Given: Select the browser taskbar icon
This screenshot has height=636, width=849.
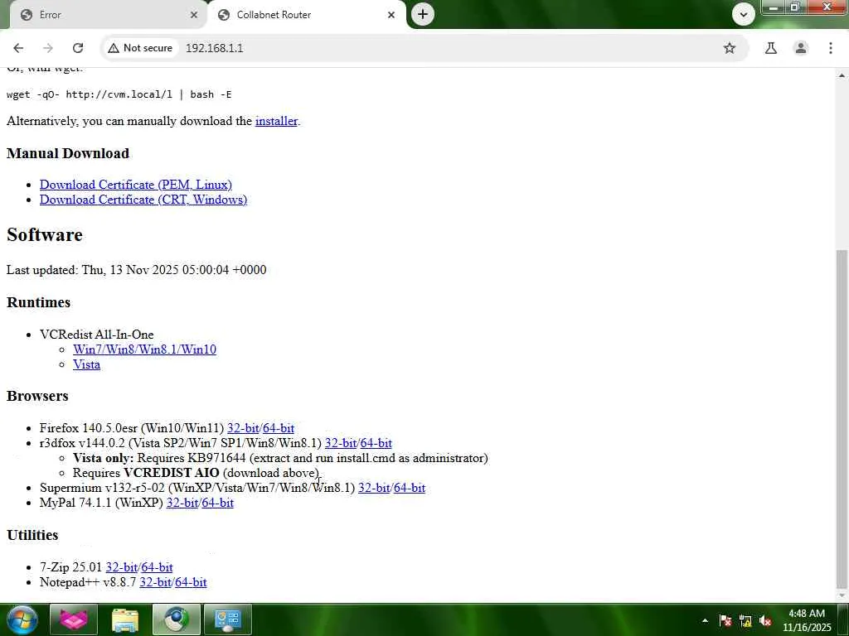Looking at the screenshot, I should pos(176,619).
